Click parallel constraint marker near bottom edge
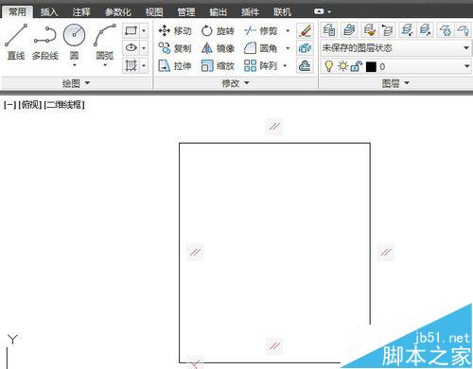 274,346
